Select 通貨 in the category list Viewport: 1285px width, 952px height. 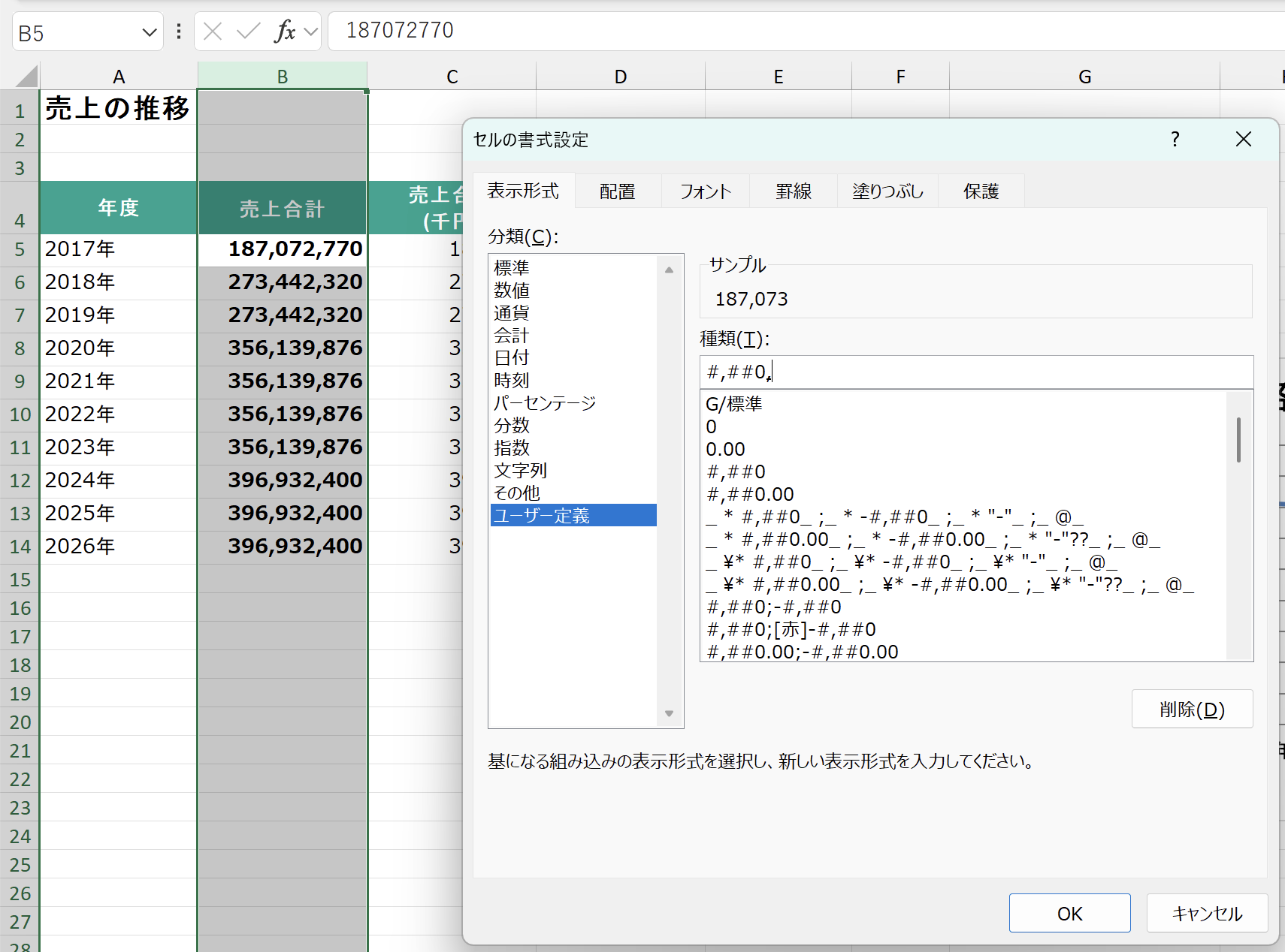(512, 313)
